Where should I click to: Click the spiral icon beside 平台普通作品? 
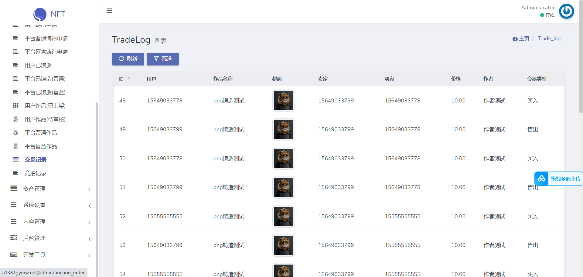[15, 133]
